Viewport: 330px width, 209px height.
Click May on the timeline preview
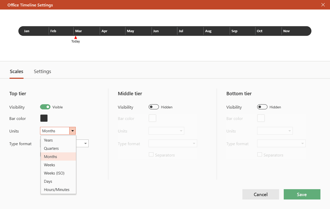pyautogui.click(x=131, y=31)
